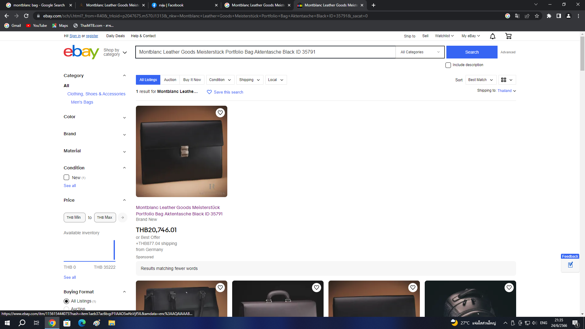Image resolution: width=585 pixels, height=329 pixels.
Task: Open Google Translate icon in address bar
Action: [517, 16]
